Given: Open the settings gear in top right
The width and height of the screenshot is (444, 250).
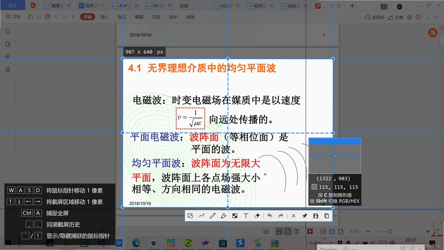Looking at the screenshot, I should click(410, 17).
